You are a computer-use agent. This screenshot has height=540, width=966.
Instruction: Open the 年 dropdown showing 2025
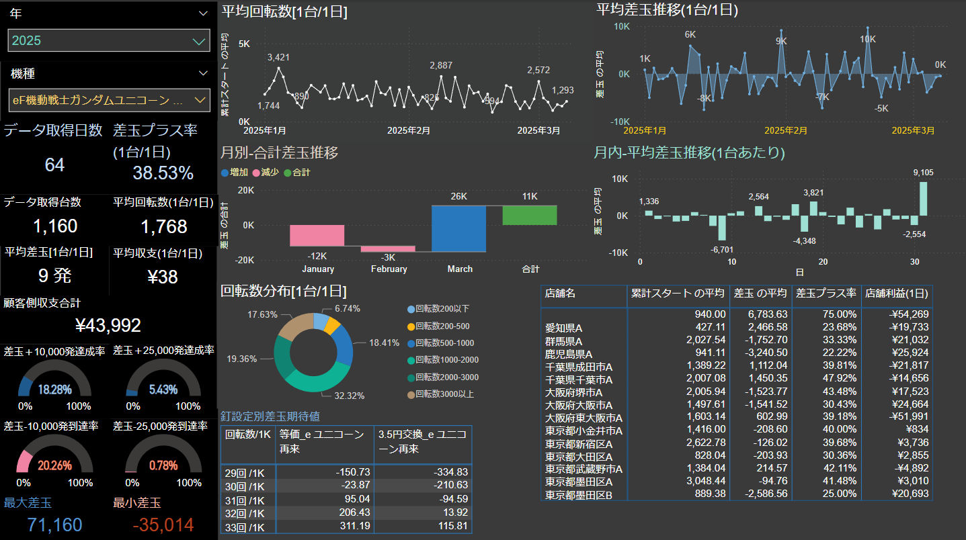[x=109, y=41]
